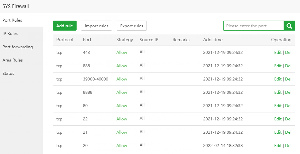
Task: Delete the port 888 rule
Action: coord(288,66)
